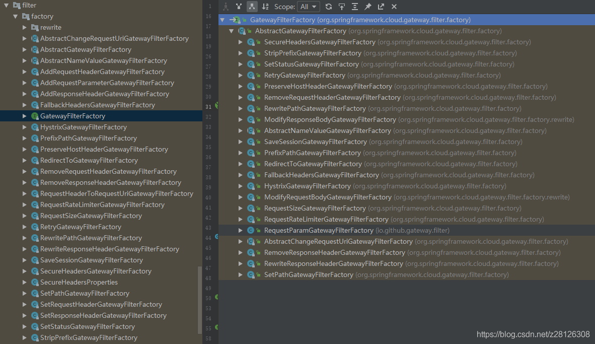Click the GatewayFilterFactory interface icon in project tree

35,116
